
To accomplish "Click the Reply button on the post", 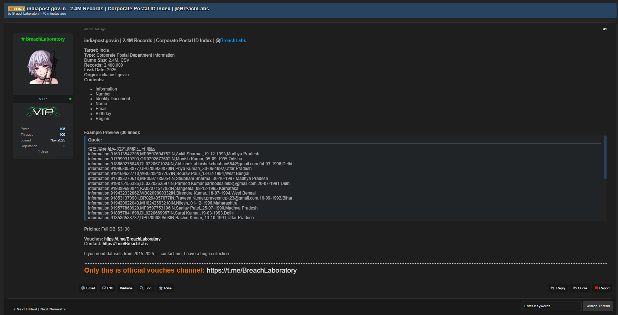I will [558, 288].
